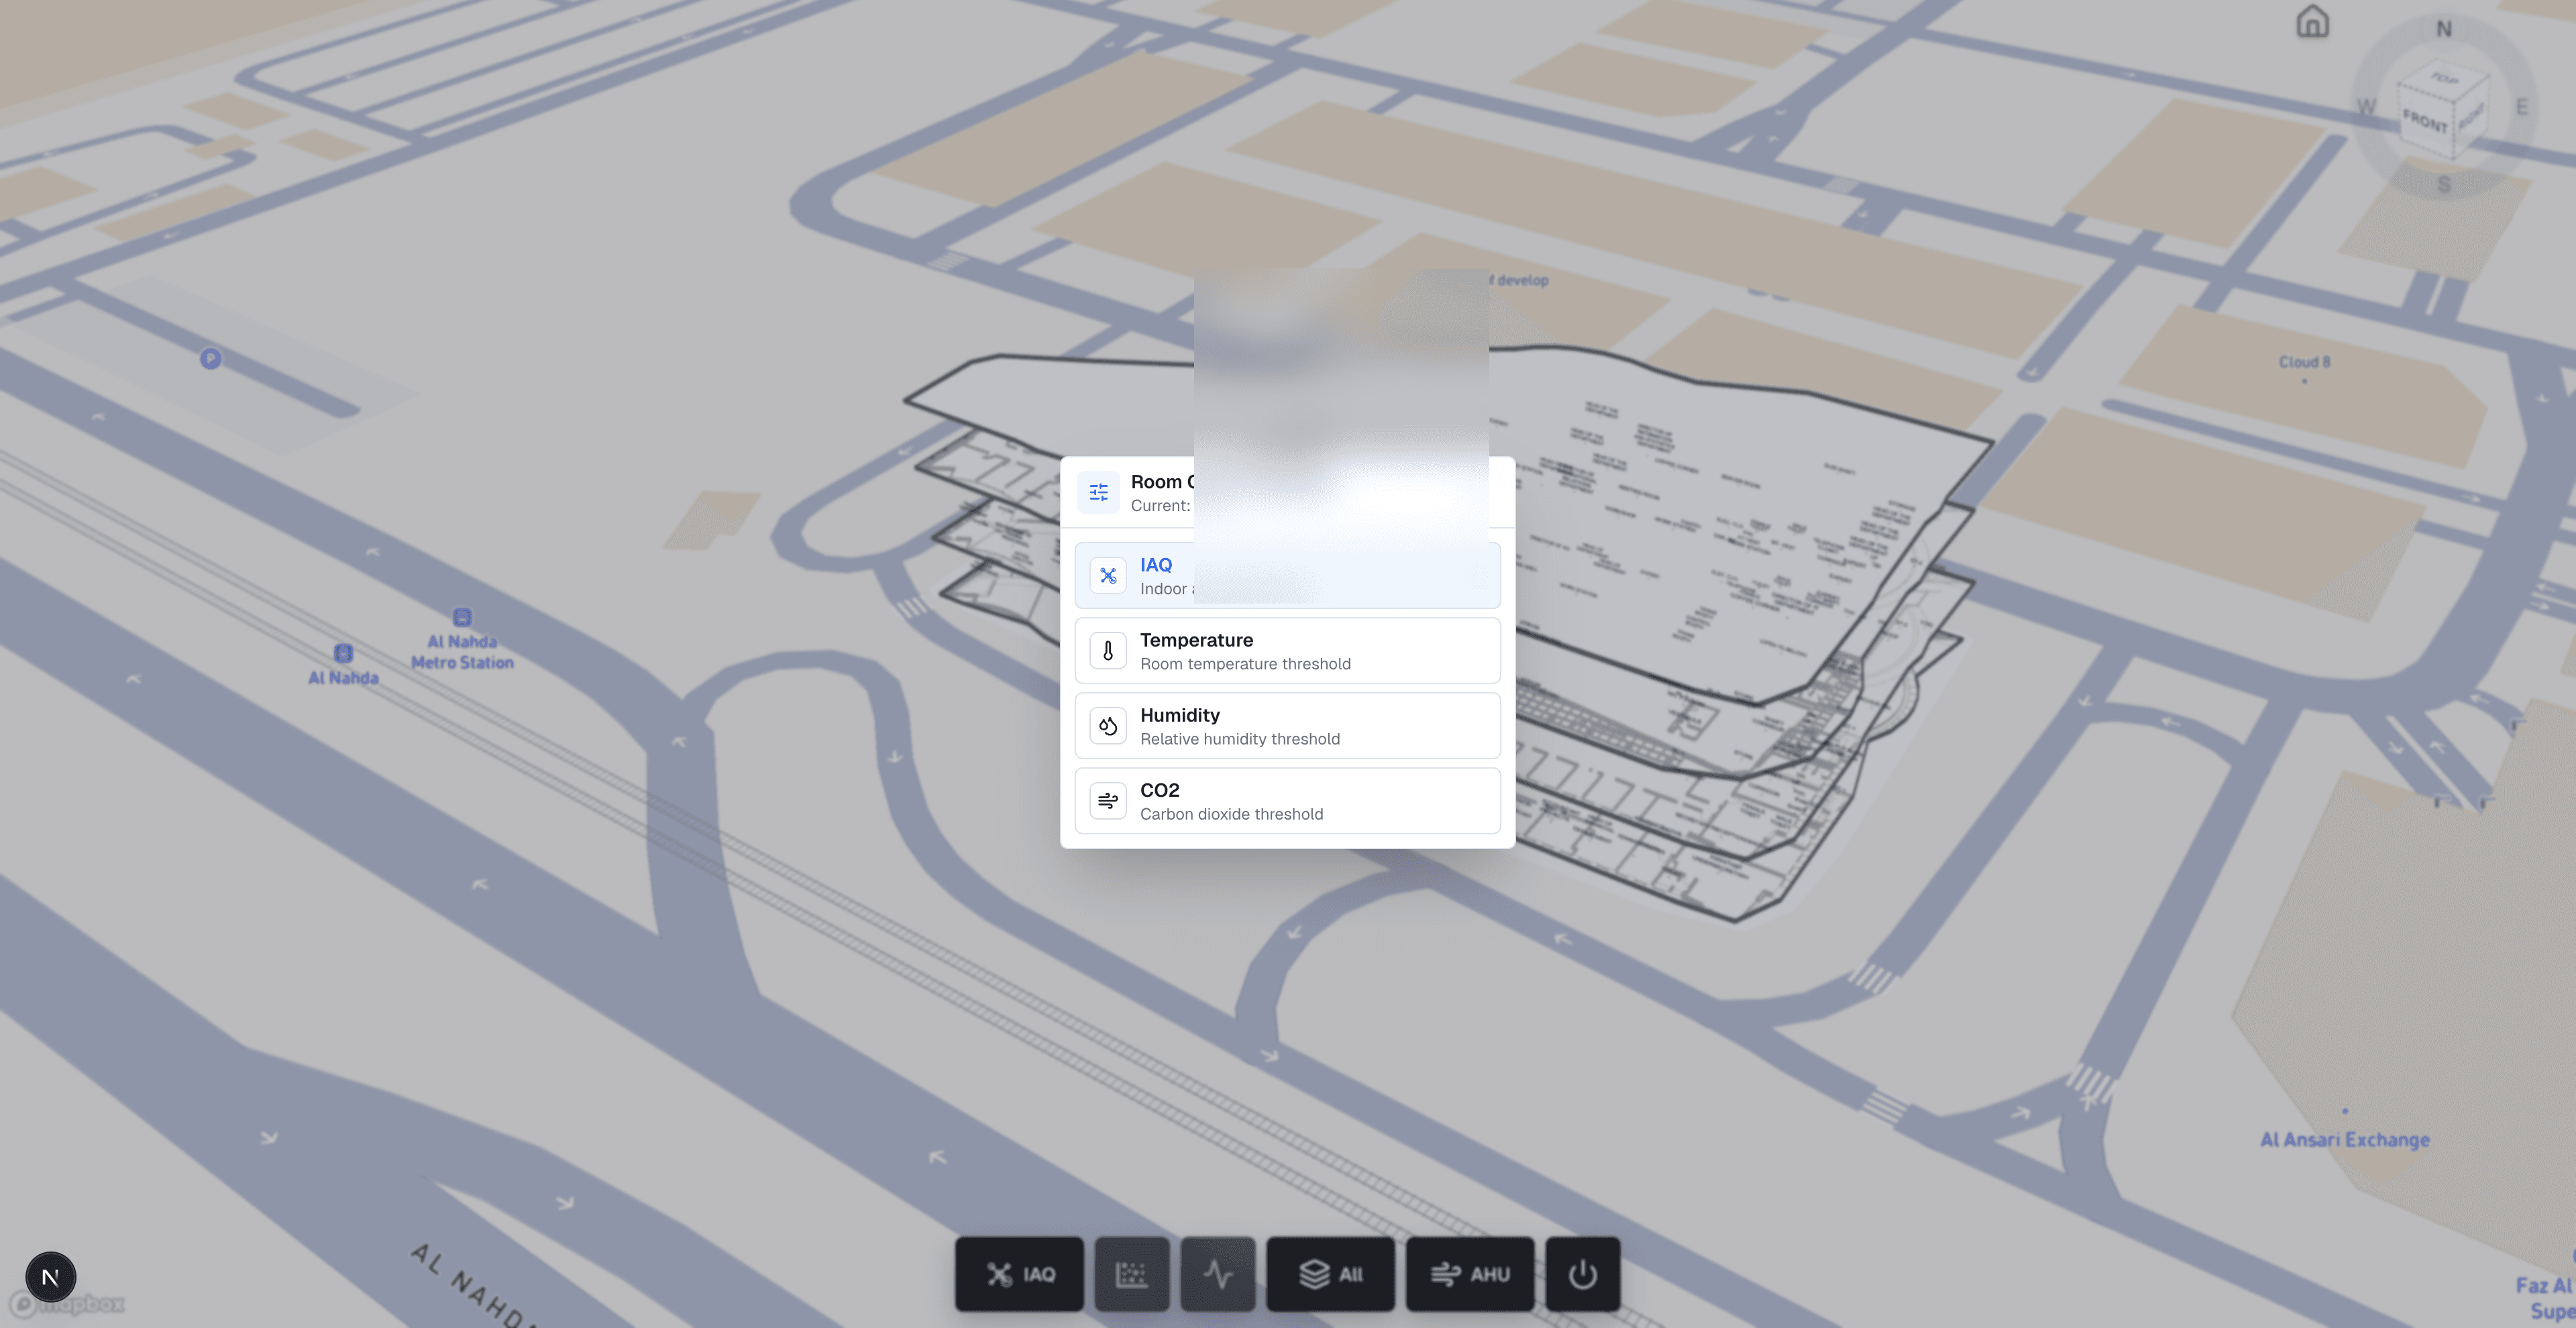Click the stacked layers icon in All button
The height and width of the screenshot is (1328, 2576).
[x=1314, y=1274]
